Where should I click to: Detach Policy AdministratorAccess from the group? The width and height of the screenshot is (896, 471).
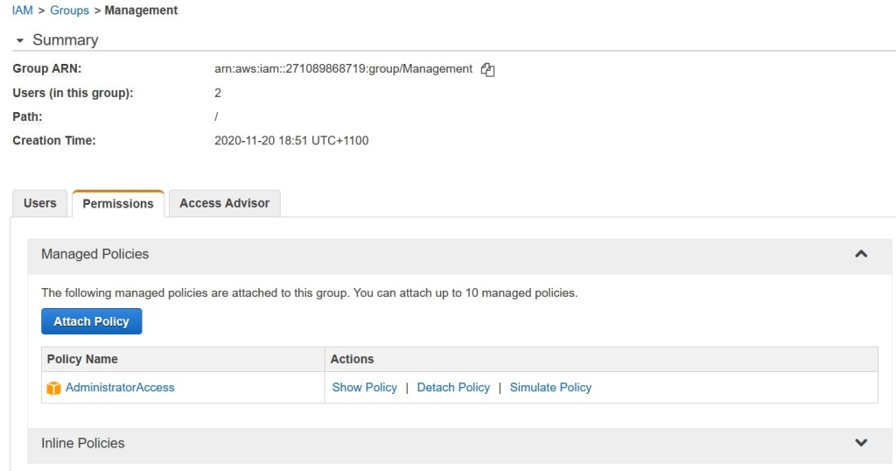click(x=453, y=387)
